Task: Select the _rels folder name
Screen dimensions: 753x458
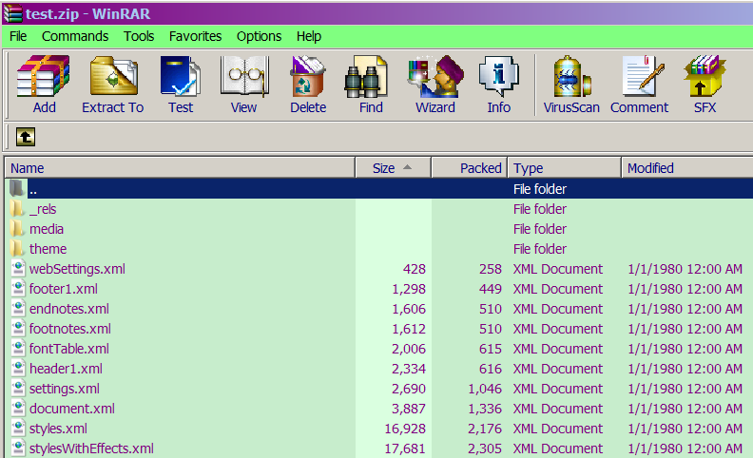Action: pyautogui.click(x=43, y=209)
